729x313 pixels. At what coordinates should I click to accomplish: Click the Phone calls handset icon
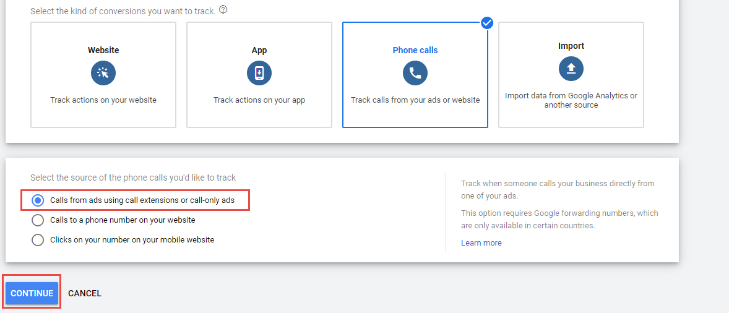[x=415, y=73]
